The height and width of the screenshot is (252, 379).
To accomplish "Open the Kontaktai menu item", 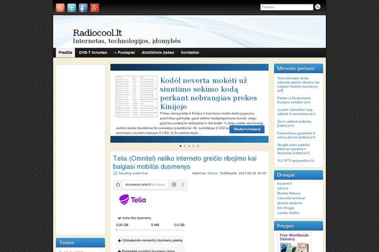I will (190, 52).
